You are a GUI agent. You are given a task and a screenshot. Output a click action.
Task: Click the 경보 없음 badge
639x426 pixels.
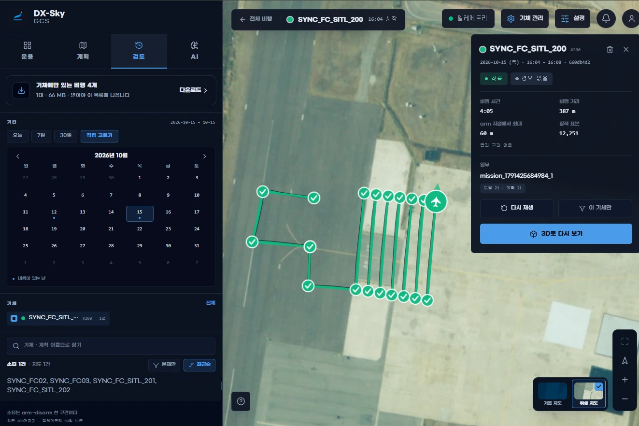coord(531,79)
